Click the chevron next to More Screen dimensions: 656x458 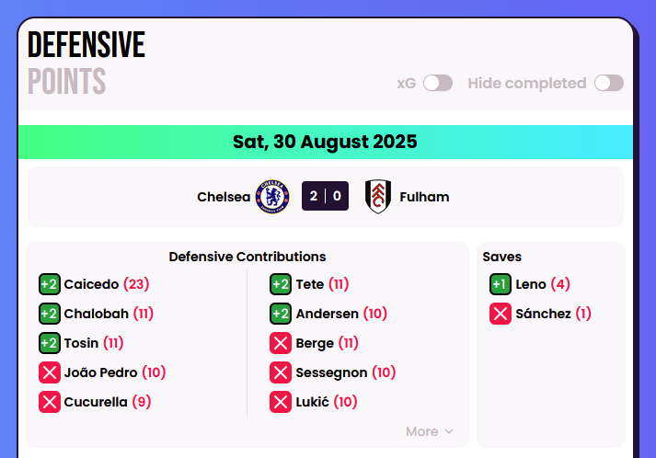449,431
